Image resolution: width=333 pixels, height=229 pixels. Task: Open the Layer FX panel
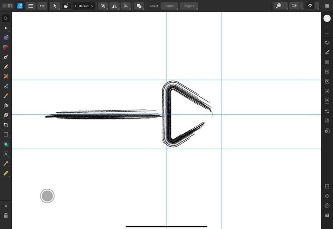point(327,81)
